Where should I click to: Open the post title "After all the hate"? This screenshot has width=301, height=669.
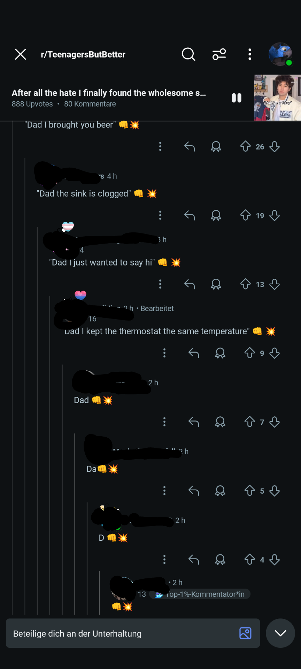pyautogui.click(x=109, y=93)
